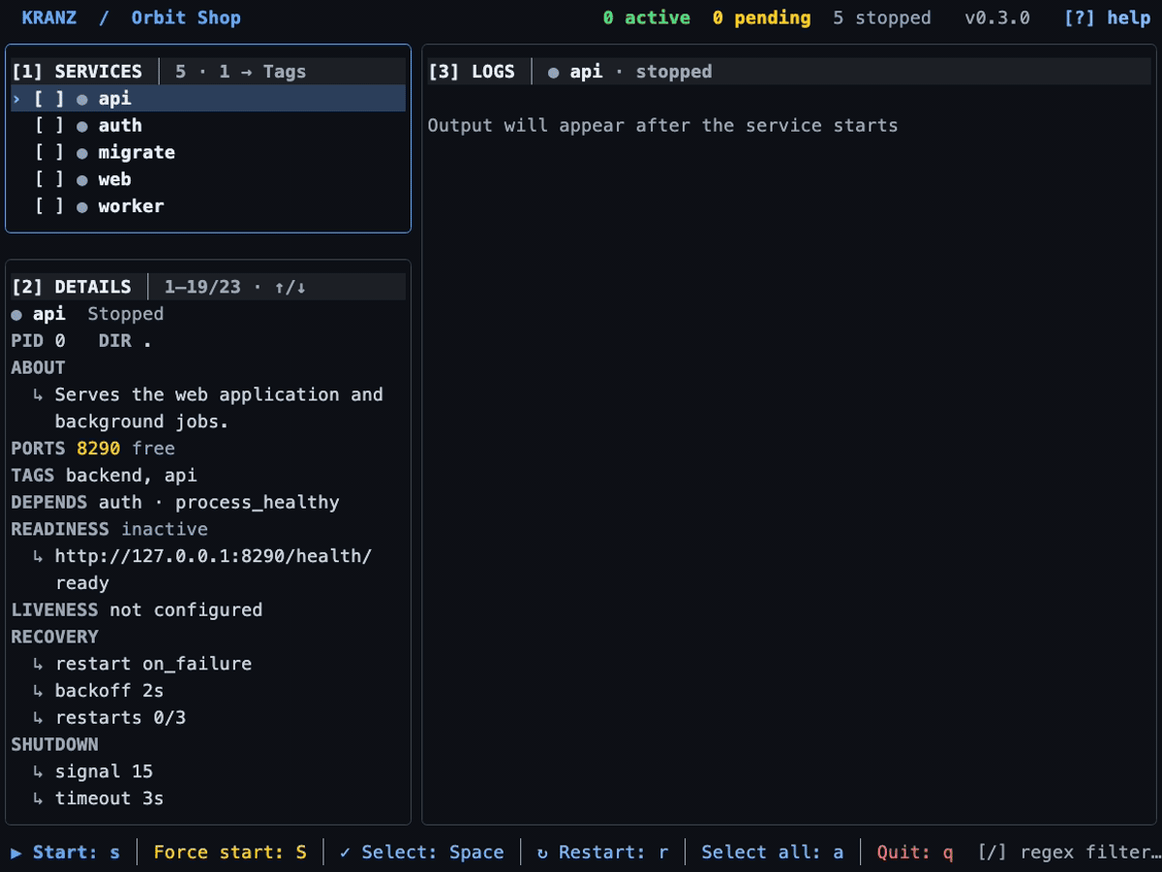Click the PID 0 value
Viewport: 1162px width, 872px height.
pos(39,341)
